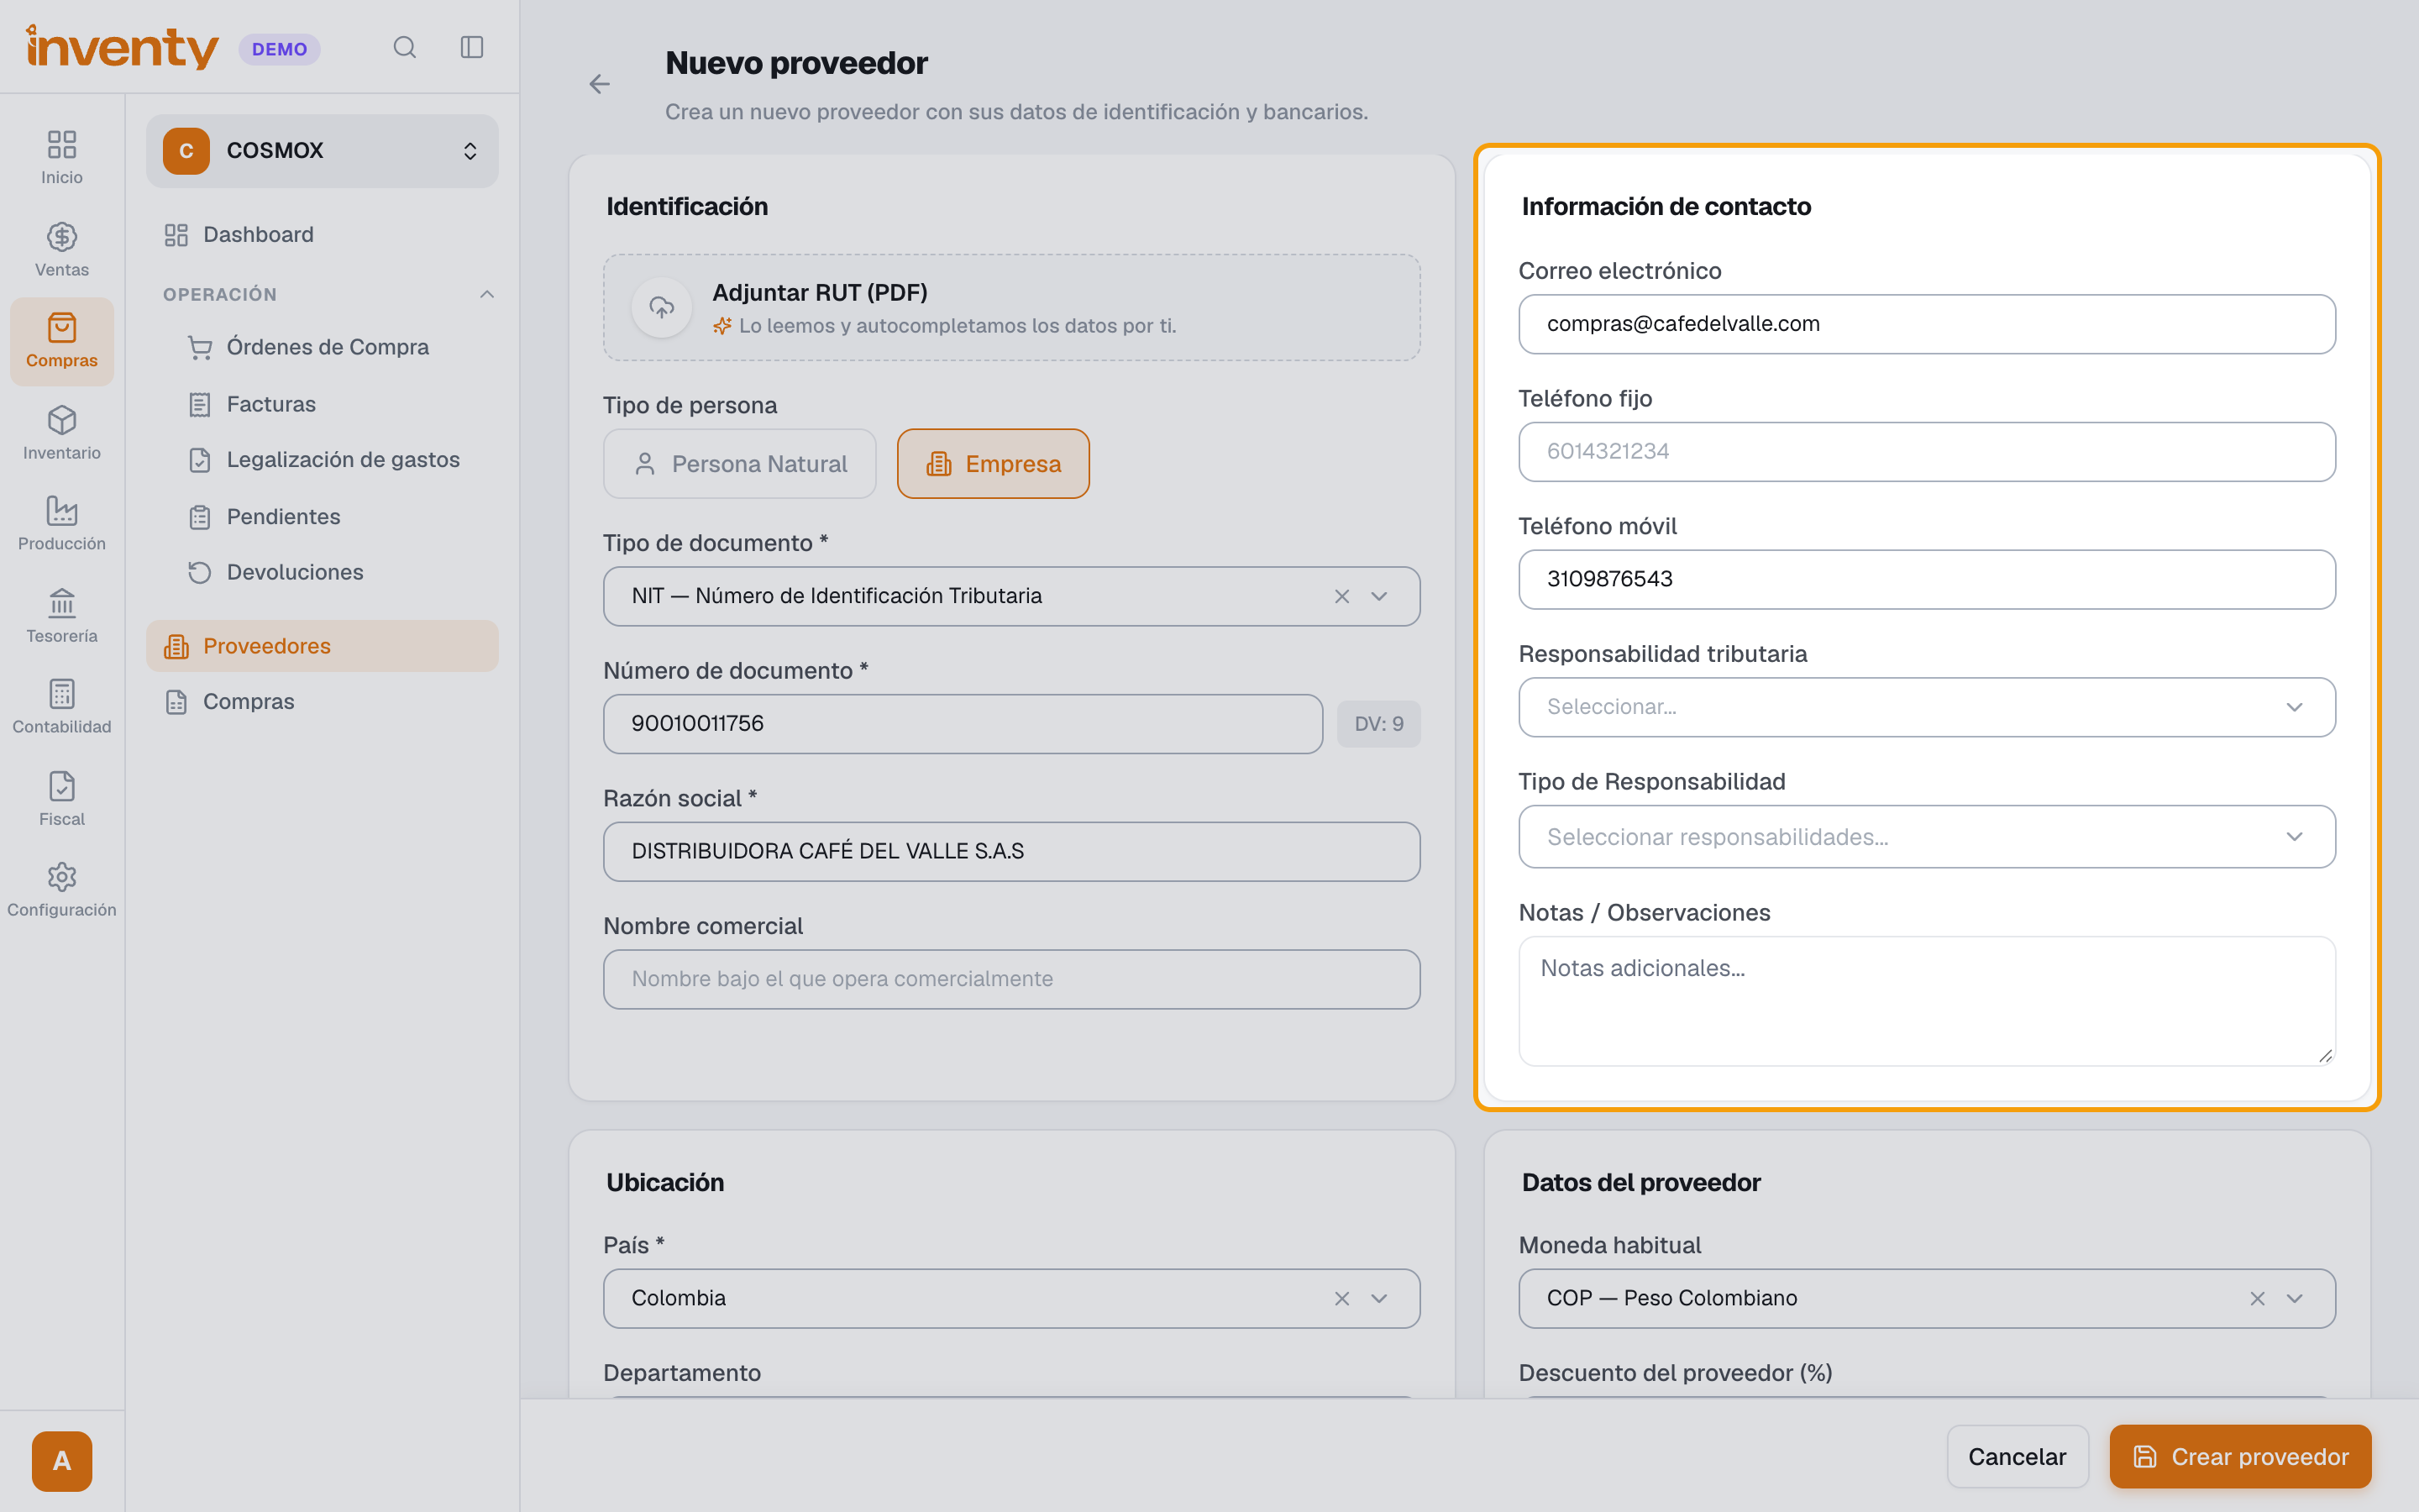
Task: Click Adjuntar RUT (PDF) upload area
Action: (x=1011, y=308)
